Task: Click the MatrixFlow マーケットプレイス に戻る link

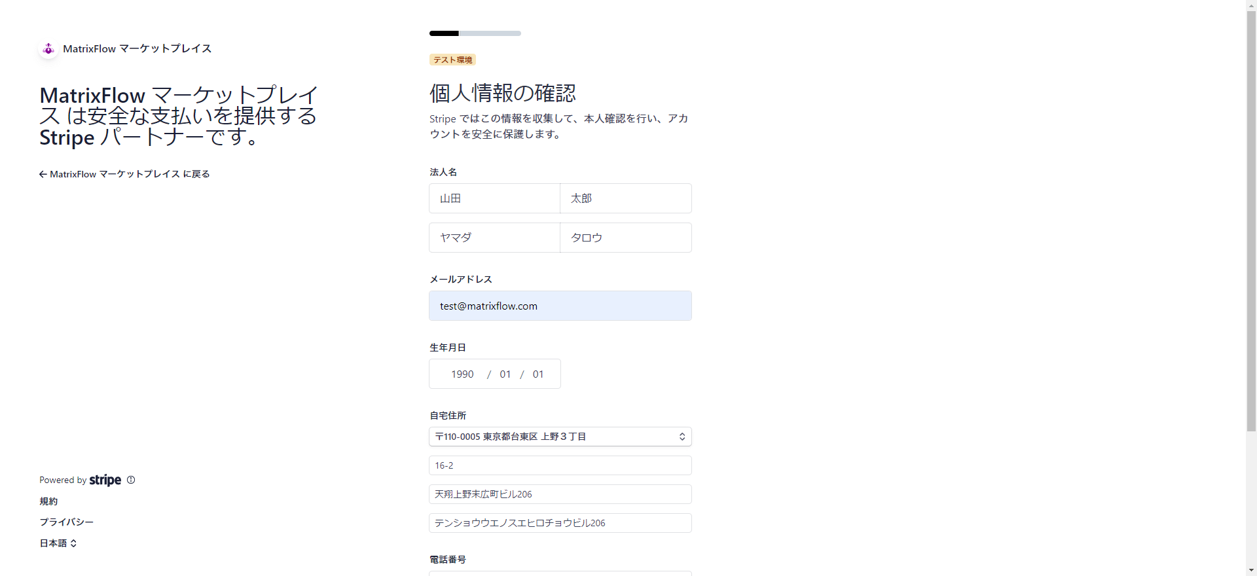Action: [124, 174]
